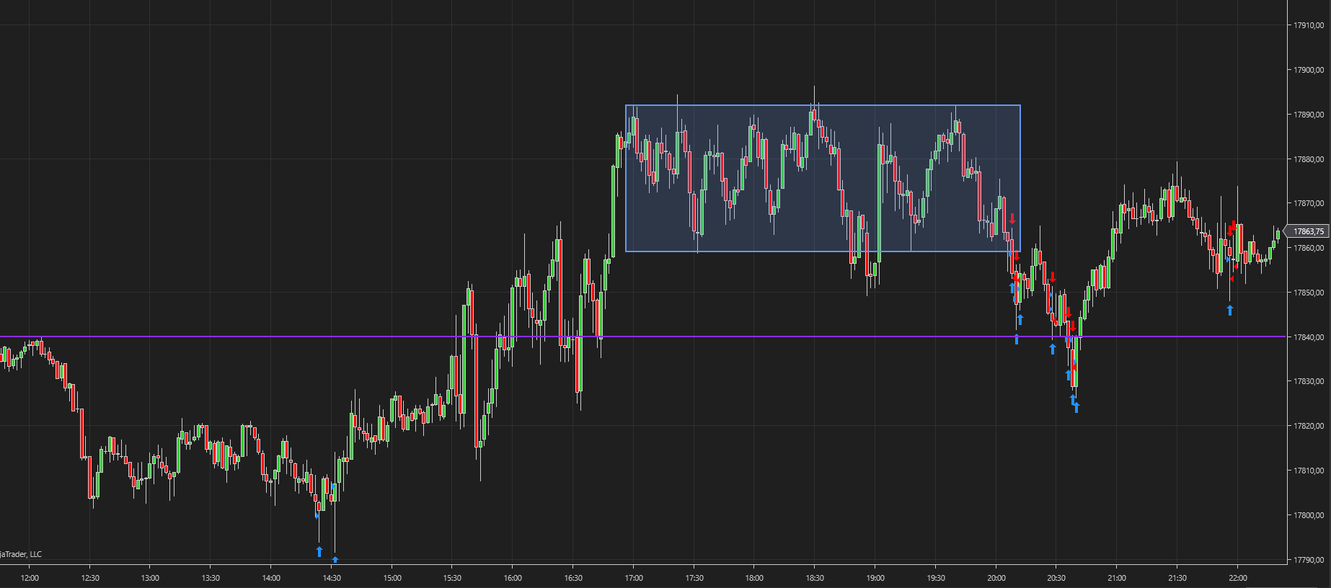Click the 17:00 label on the time axis

point(633,578)
